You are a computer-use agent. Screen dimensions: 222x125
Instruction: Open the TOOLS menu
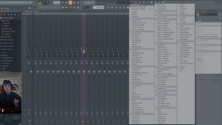26,2
